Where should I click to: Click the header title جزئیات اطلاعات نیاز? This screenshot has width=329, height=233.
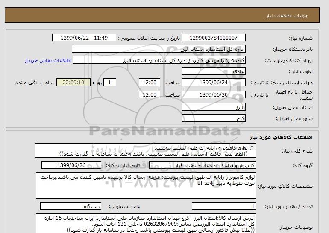[287, 15]
